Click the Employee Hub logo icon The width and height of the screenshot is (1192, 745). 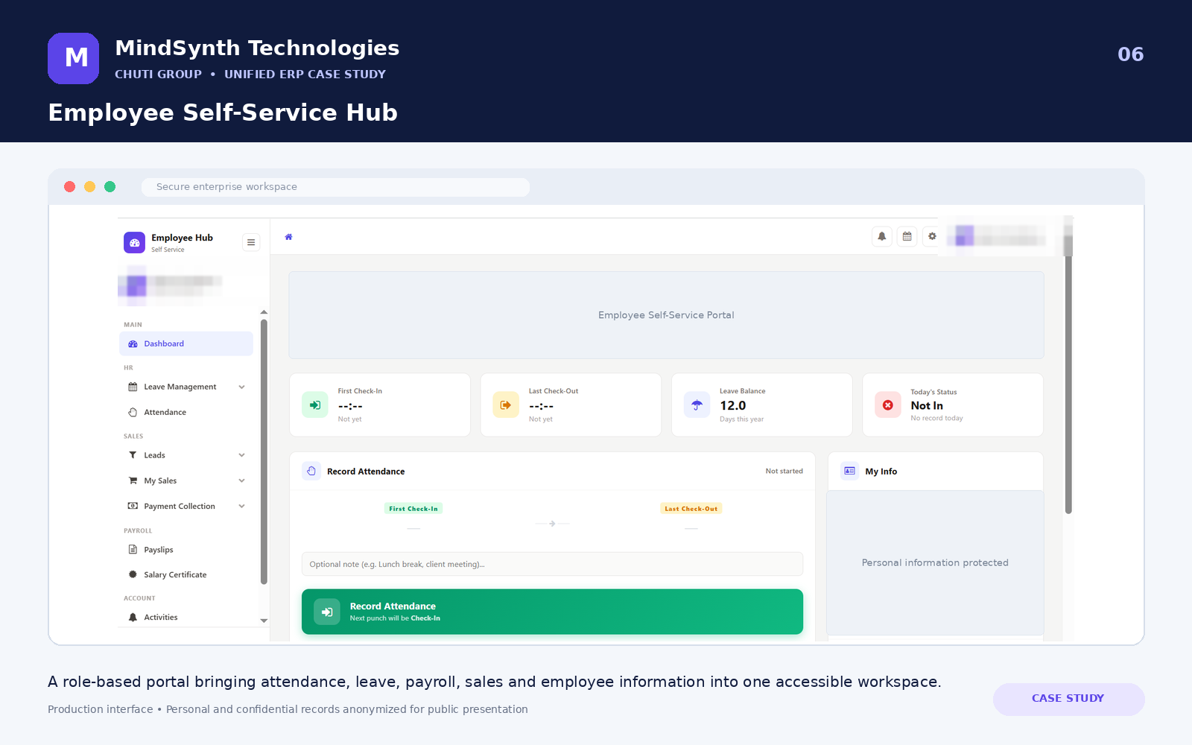(135, 243)
